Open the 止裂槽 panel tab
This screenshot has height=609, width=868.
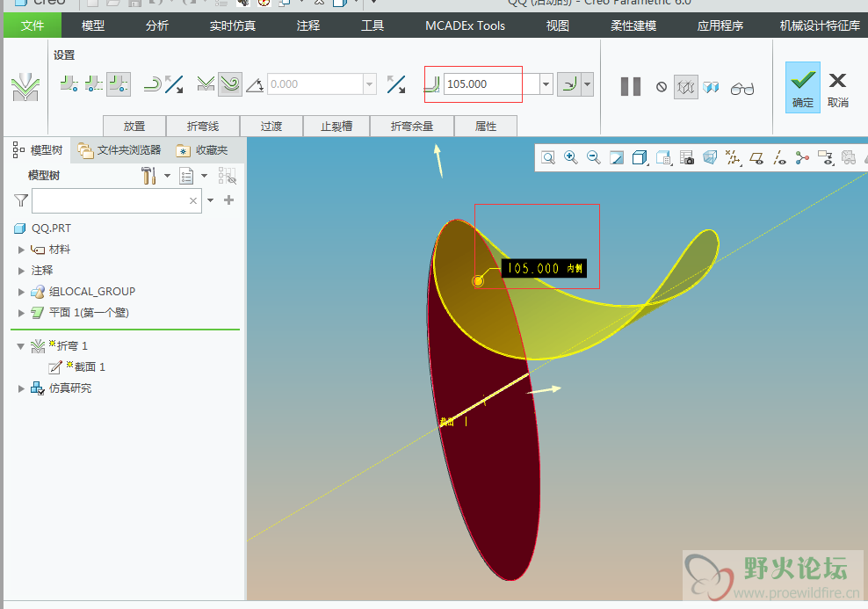click(336, 126)
